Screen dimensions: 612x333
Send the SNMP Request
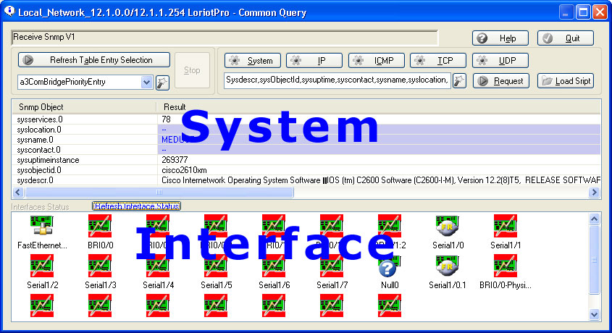tap(501, 80)
